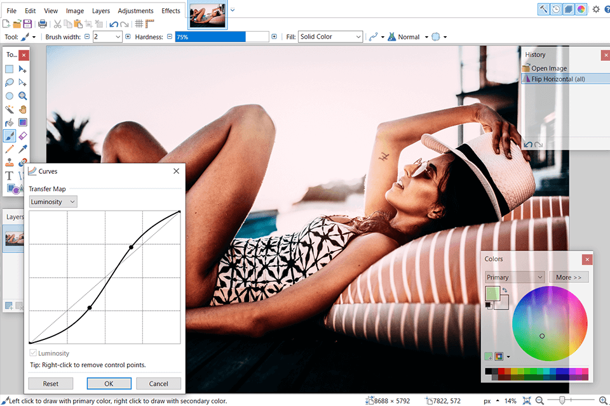
Task: Click the Open file folder icon
Action: point(17,24)
